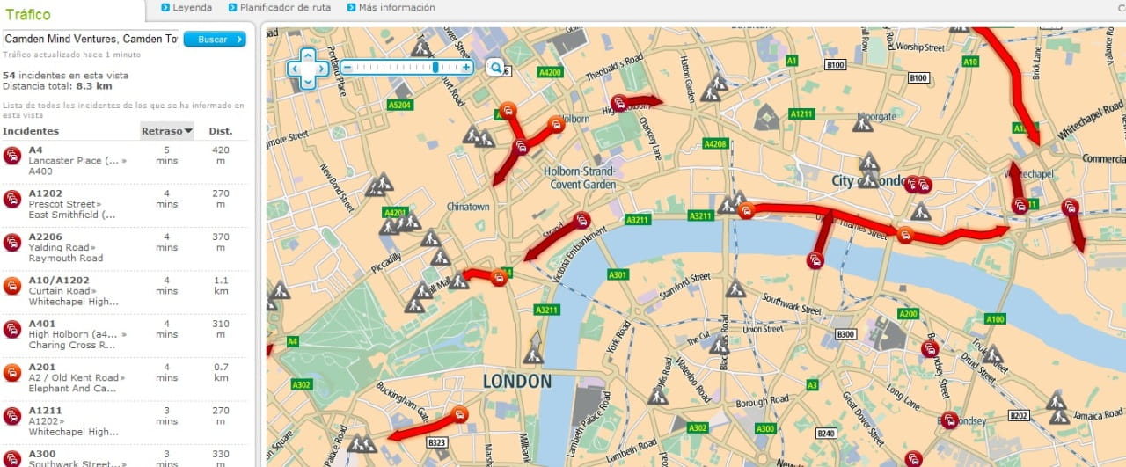Image resolution: width=1126 pixels, height=467 pixels.
Task: Sort incidents by Retraso column arrow
Action: click(x=188, y=132)
